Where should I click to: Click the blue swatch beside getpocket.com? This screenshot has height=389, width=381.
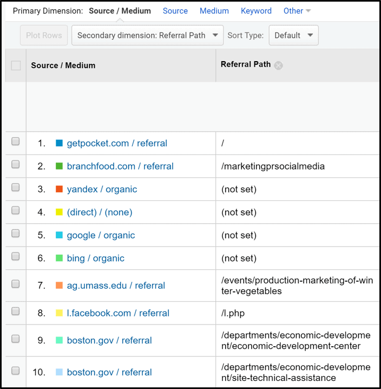(59, 143)
